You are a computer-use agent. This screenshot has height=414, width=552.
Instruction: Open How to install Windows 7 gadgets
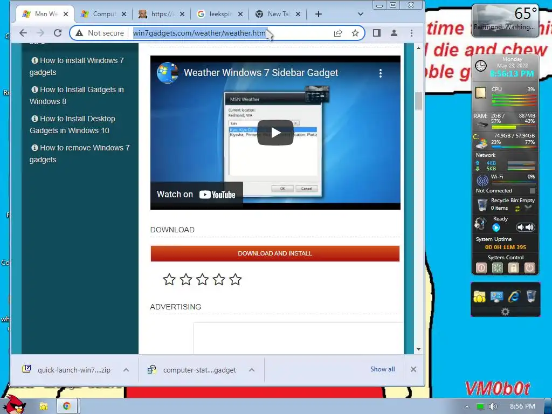click(77, 66)
